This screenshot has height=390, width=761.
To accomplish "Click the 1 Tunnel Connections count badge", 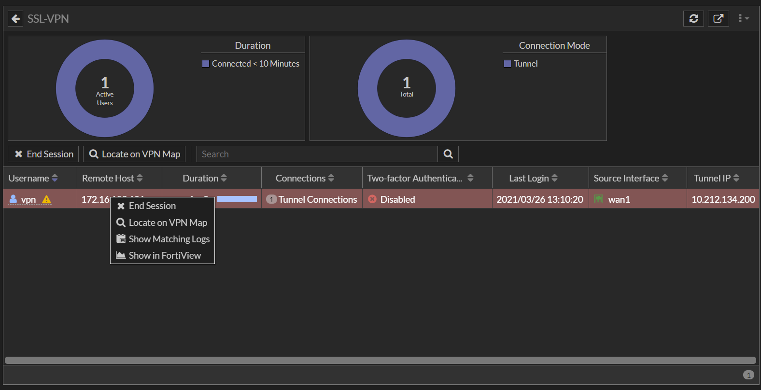I will click(x=271, y=199).
